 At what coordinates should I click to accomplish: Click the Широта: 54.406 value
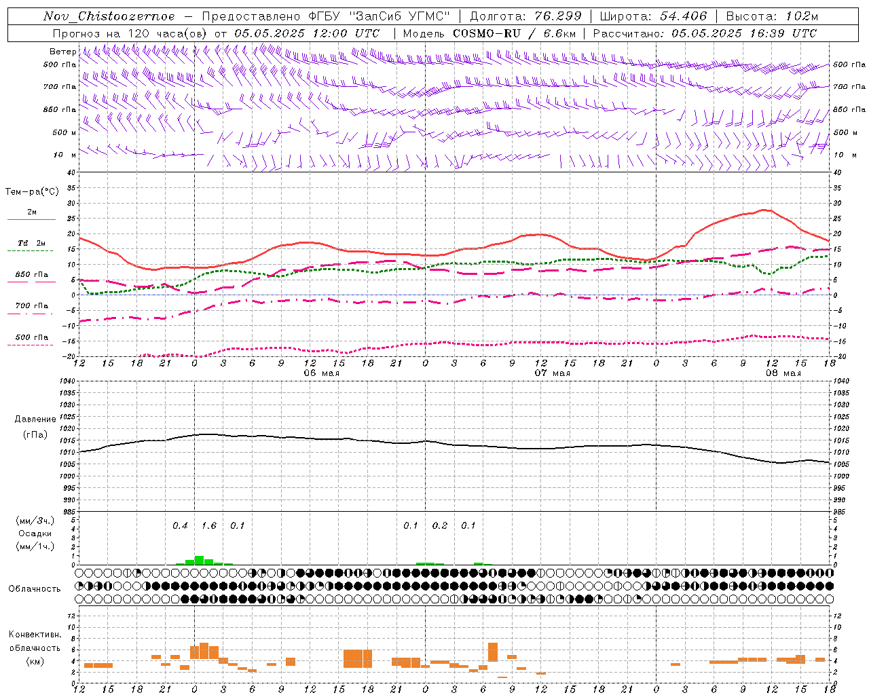pyautogui.click(x=653, y=16)
